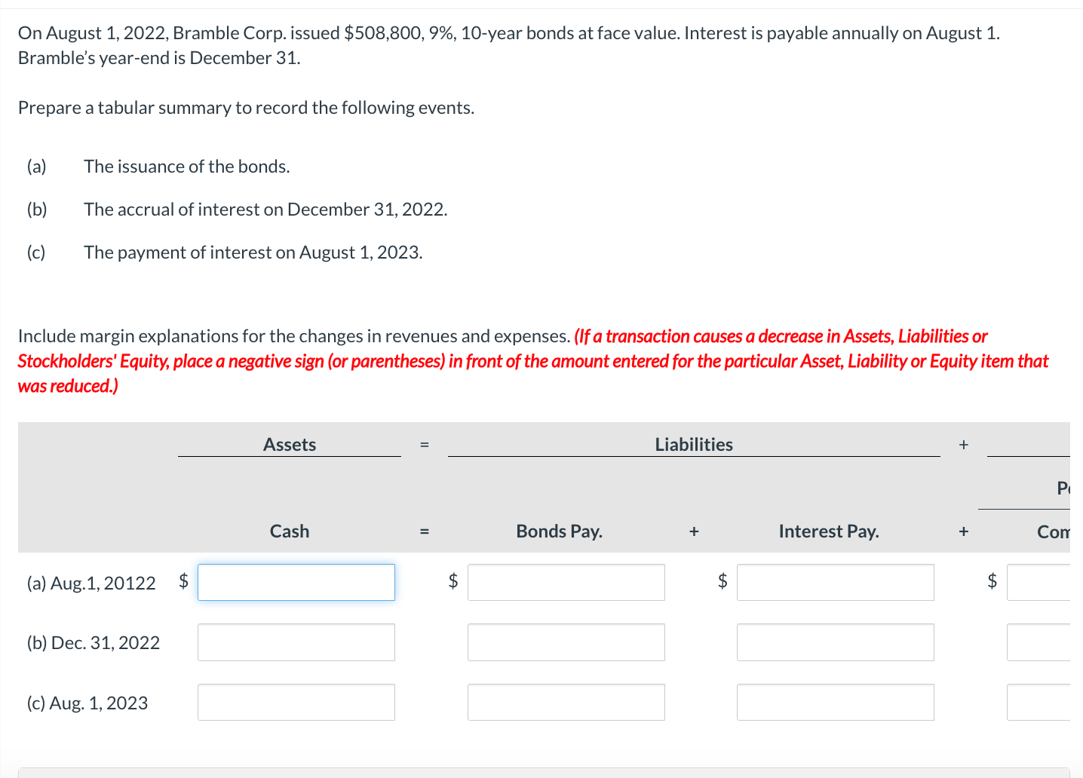The width and height of the screenshot is (1083, 778).
Task: Click the Cash sub-column header
Action: pos(289,531)
